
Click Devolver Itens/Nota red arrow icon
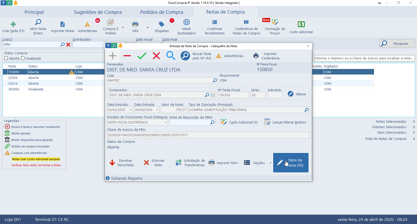click(x=112, y=163)
